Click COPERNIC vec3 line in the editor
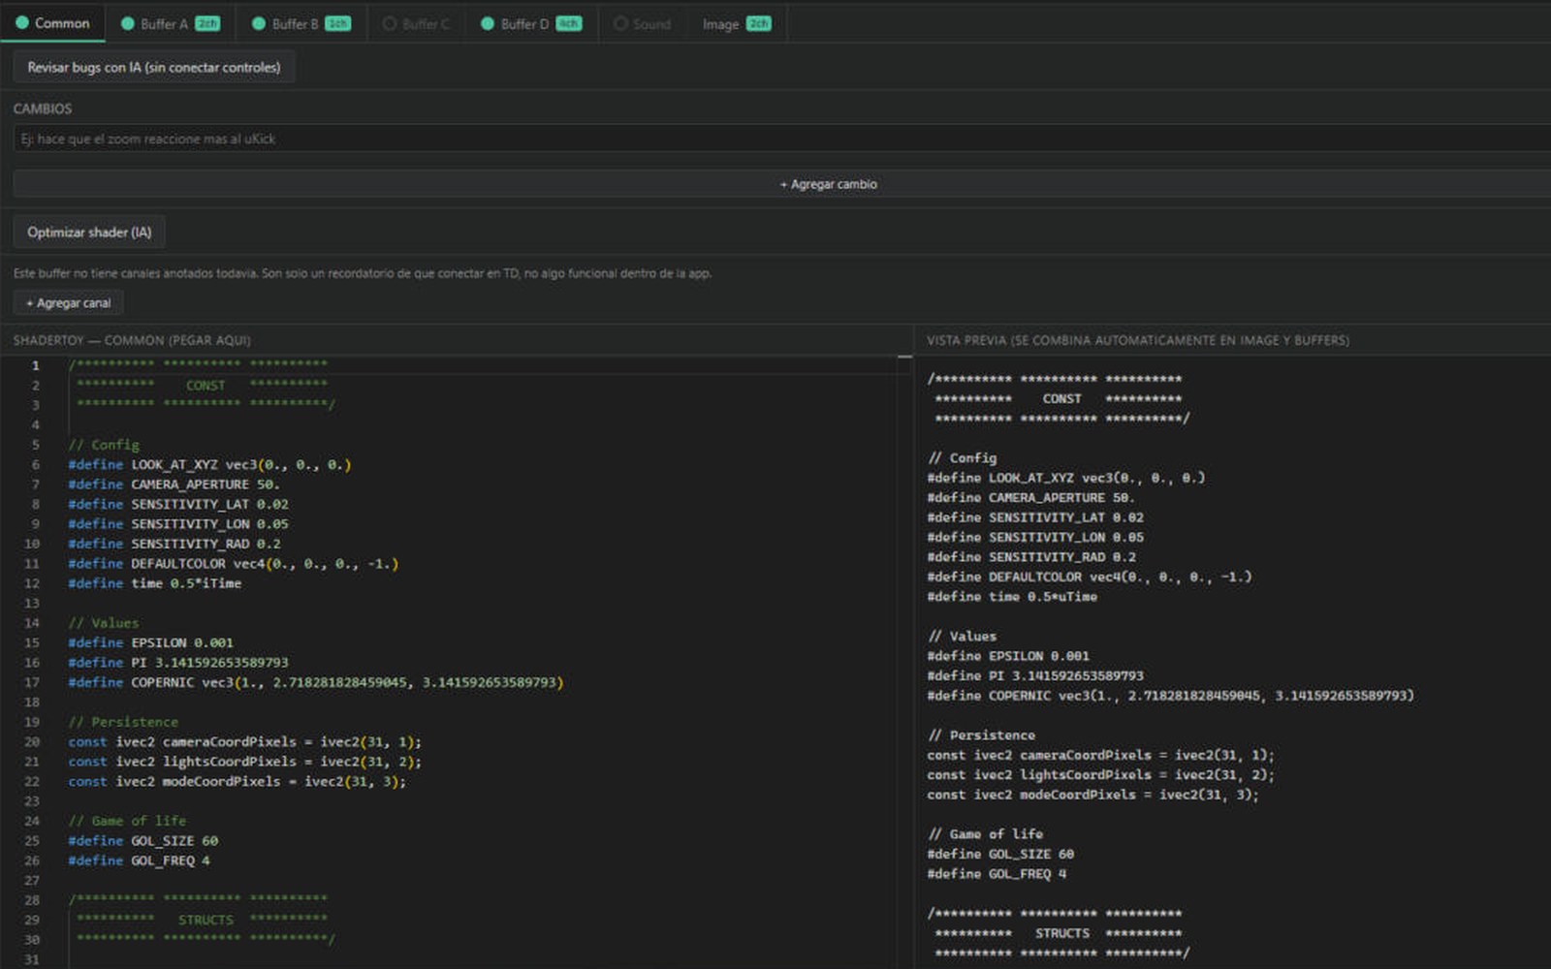 point(315,683)
